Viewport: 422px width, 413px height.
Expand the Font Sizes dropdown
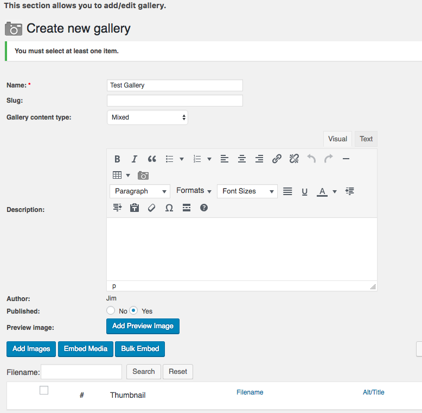(247, 191)
